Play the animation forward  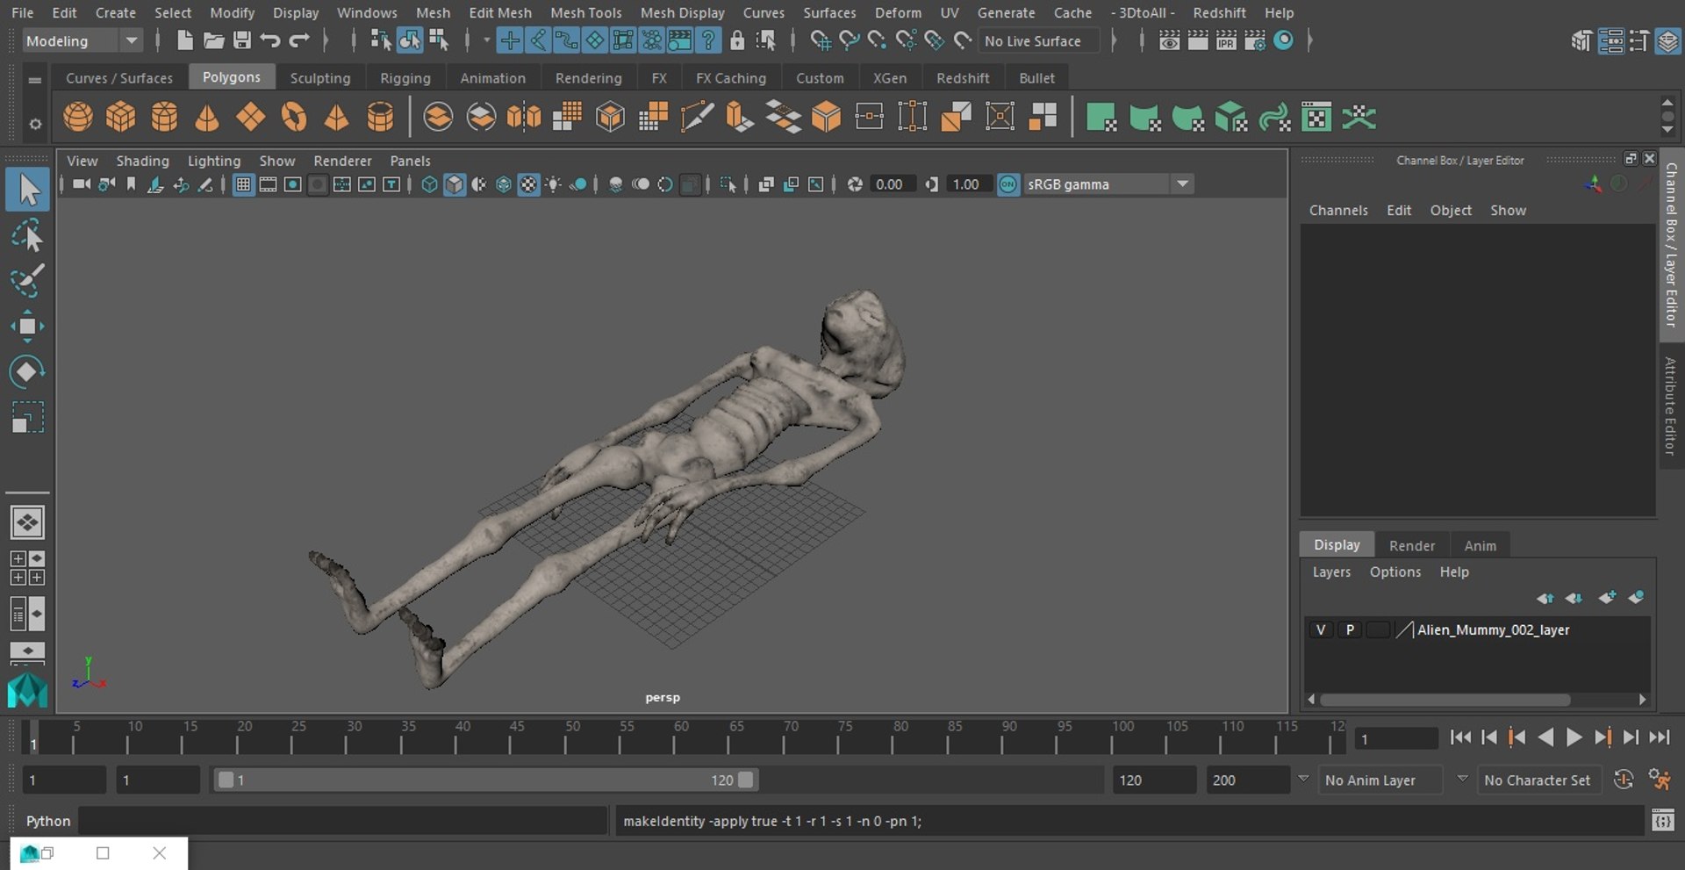click(x=1574, y=737)
